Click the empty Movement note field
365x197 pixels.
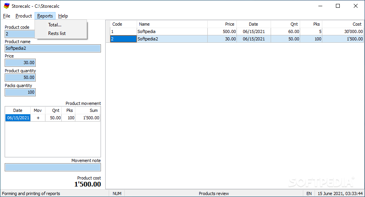tap(53, 167)
